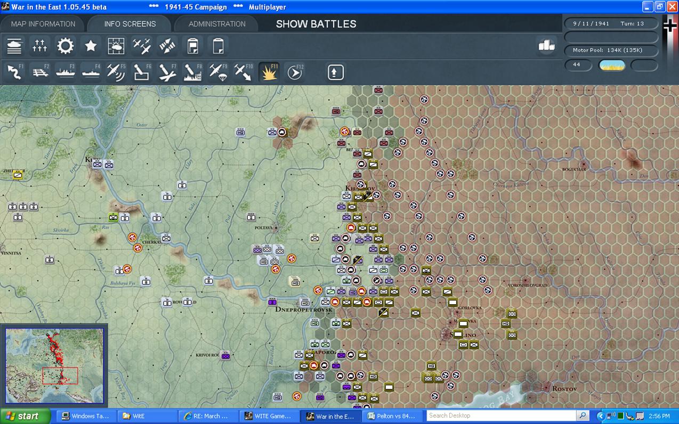The width and height of the screenshot is (679, 424).
Task: Select F8 bomb city mode icon
Action: 193,72
